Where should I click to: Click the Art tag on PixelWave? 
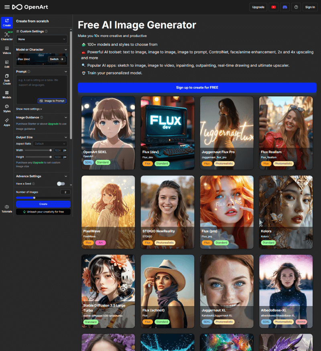click(x=101, y=243)
